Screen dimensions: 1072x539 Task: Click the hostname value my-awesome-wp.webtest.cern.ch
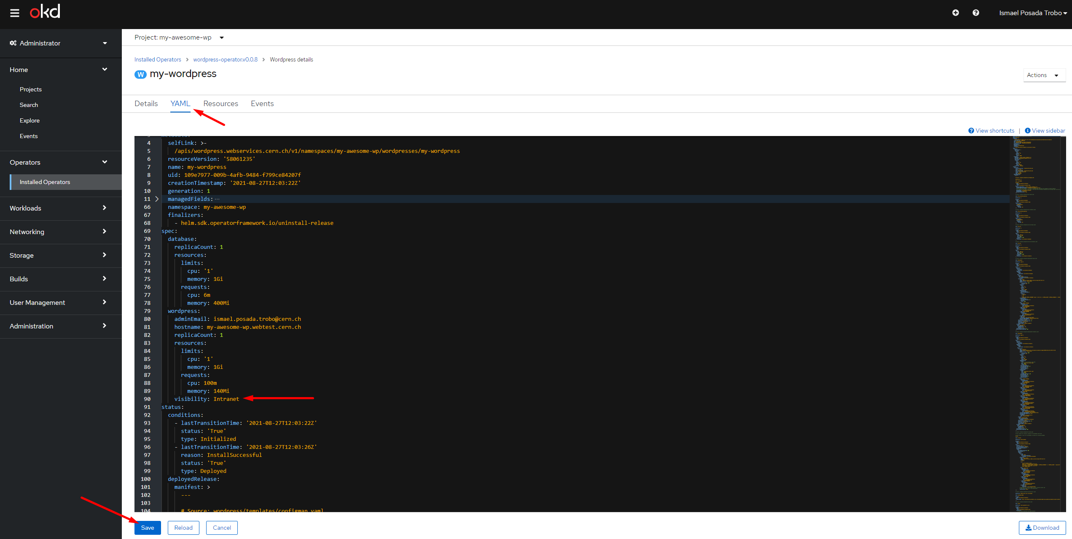[x=254, y=327]
